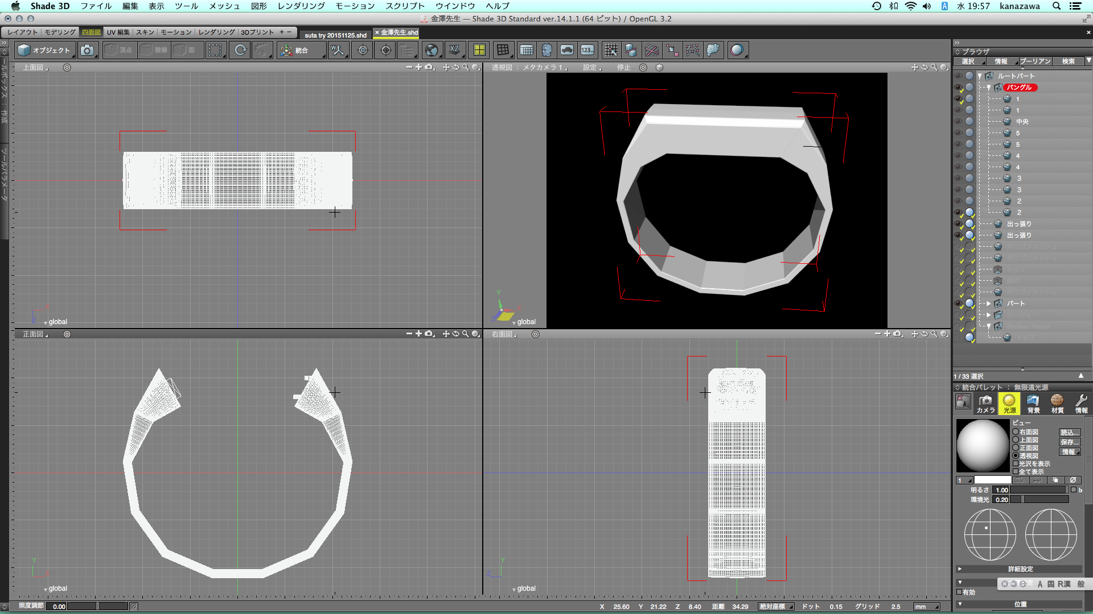This screenshot has width=1093, height=614.
Task: Click the globe icon in the toolbar
Action: point(432,51)
